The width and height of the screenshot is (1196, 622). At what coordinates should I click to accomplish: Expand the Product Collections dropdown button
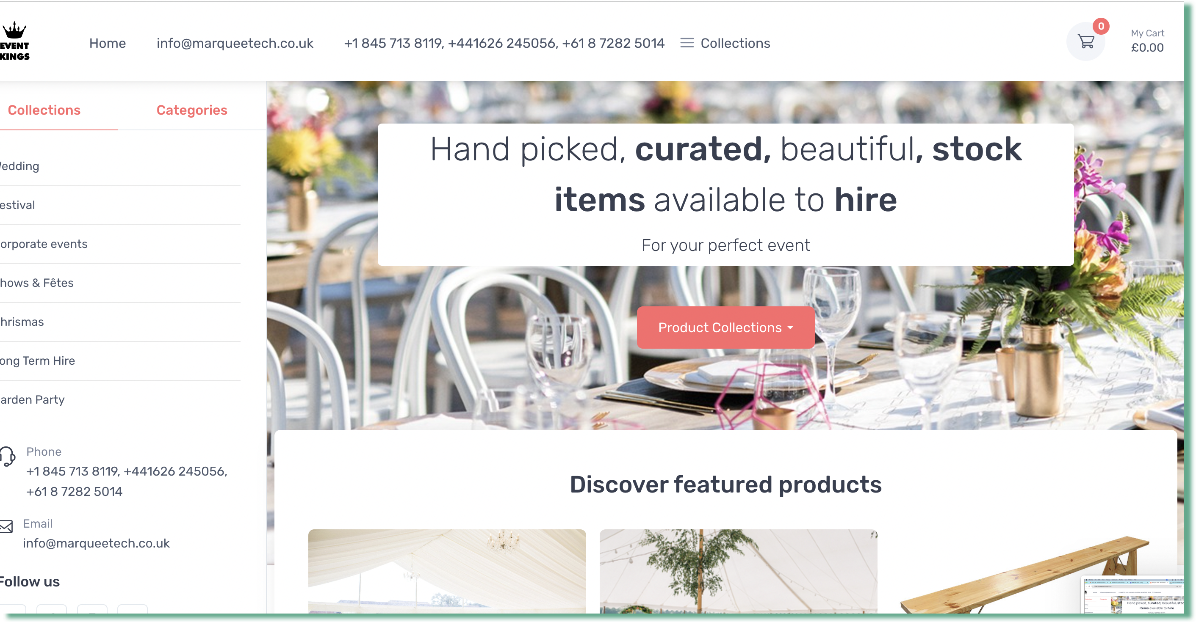(x=725, y=328)
